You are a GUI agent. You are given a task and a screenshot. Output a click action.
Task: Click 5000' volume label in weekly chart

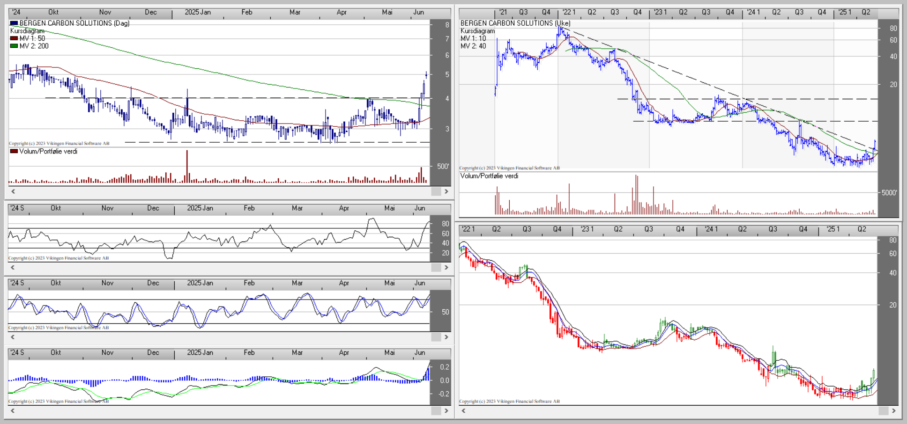click(889, 193)
